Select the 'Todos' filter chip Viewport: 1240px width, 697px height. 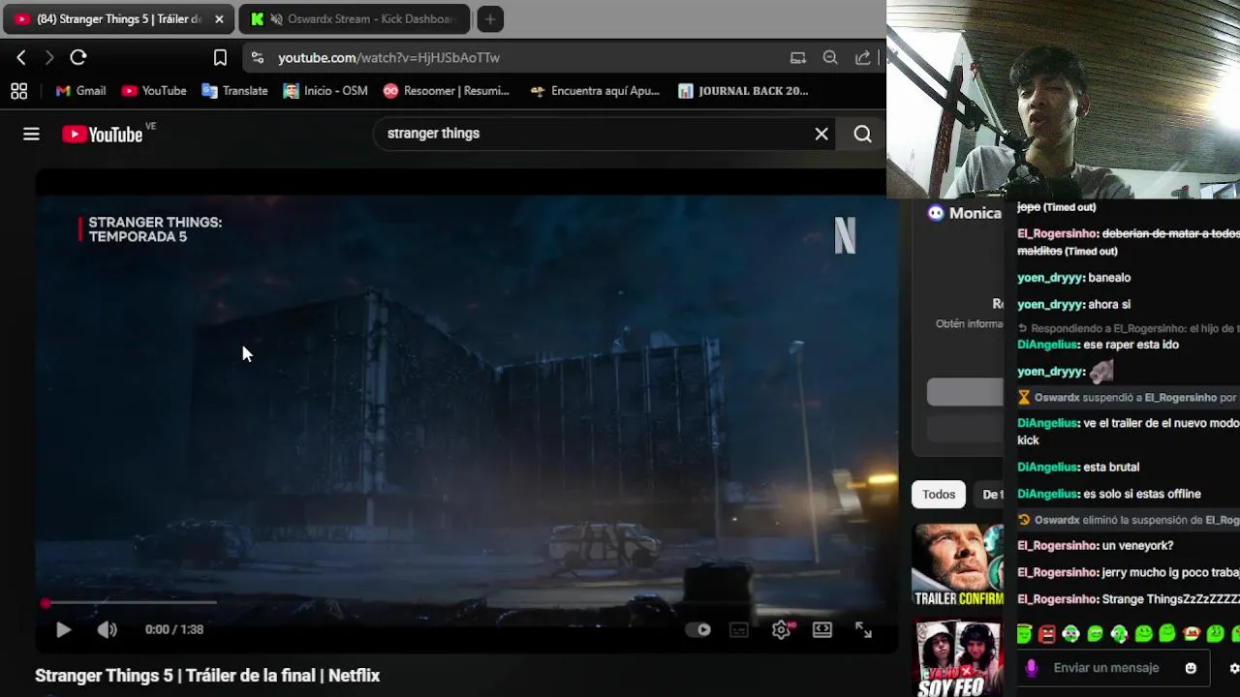tap(939, 495)
